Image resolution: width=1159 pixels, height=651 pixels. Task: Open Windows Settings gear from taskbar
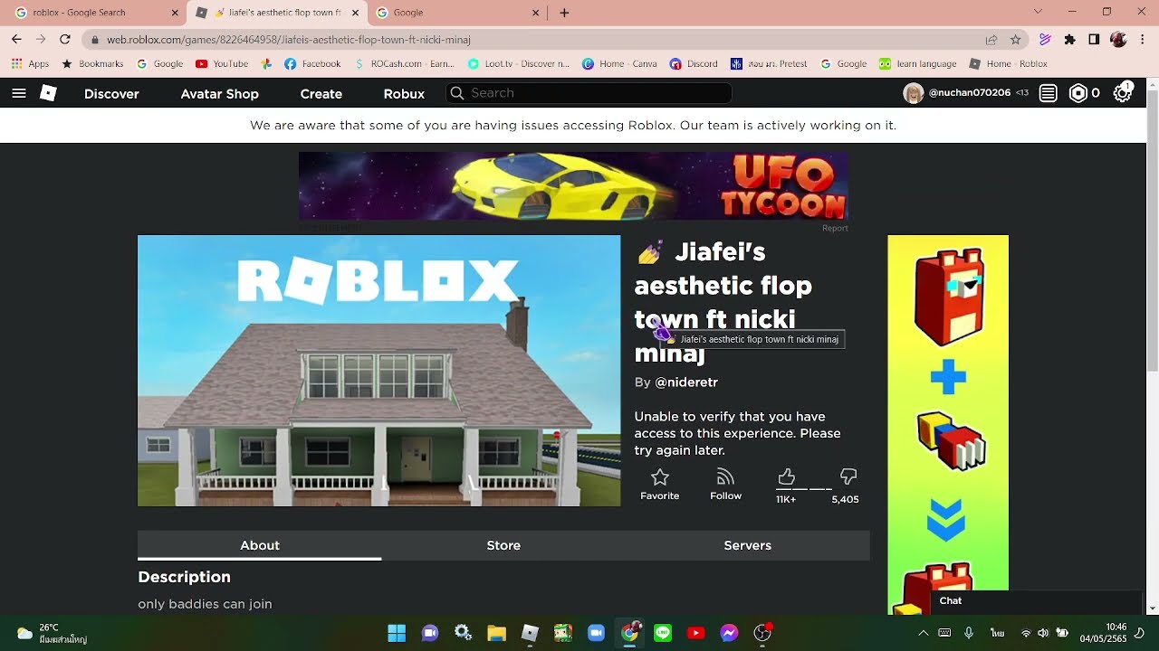point(463,633)
